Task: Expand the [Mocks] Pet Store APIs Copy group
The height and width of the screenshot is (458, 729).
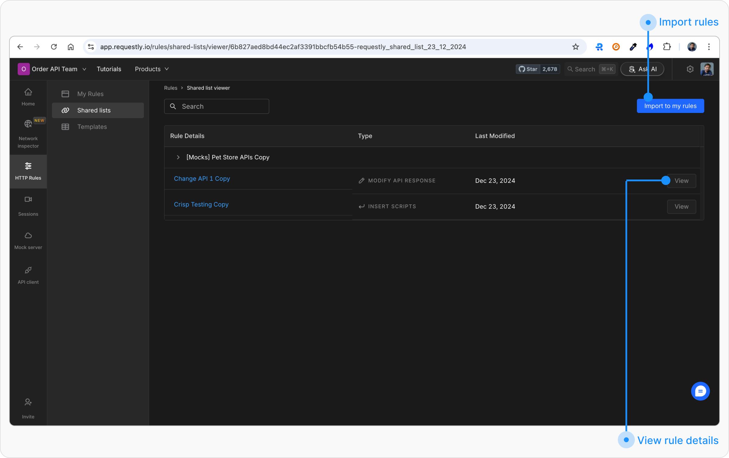Action: click(x=178, y=157)
